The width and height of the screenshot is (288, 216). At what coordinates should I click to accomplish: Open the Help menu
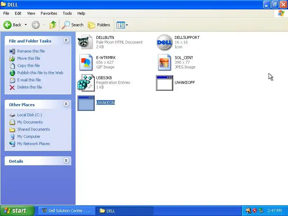tap(81, 13)
